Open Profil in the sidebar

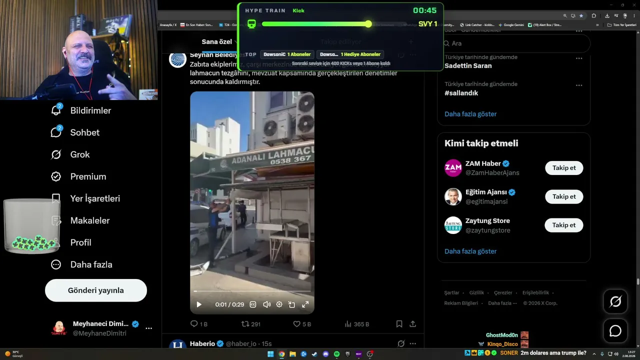(80, 242)
